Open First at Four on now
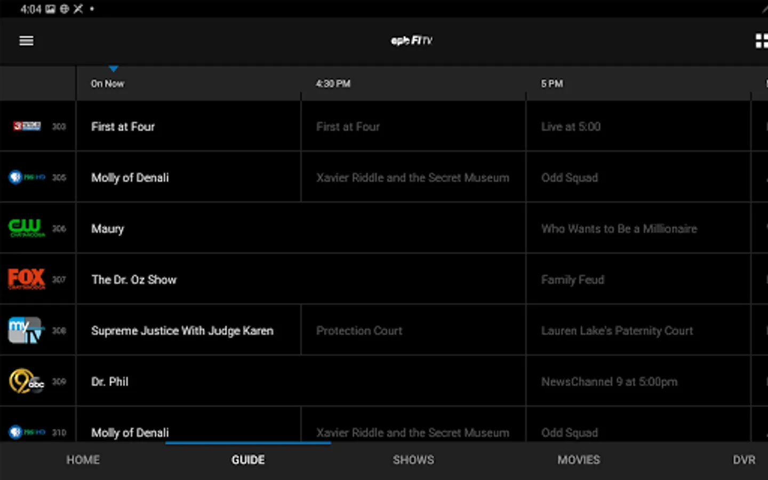 tap(188, 126)
